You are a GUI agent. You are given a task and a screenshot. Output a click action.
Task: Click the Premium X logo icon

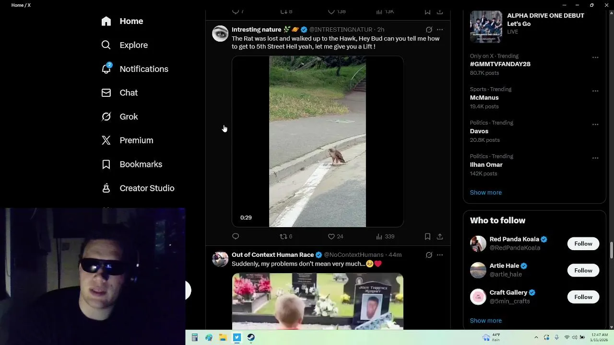106,140
